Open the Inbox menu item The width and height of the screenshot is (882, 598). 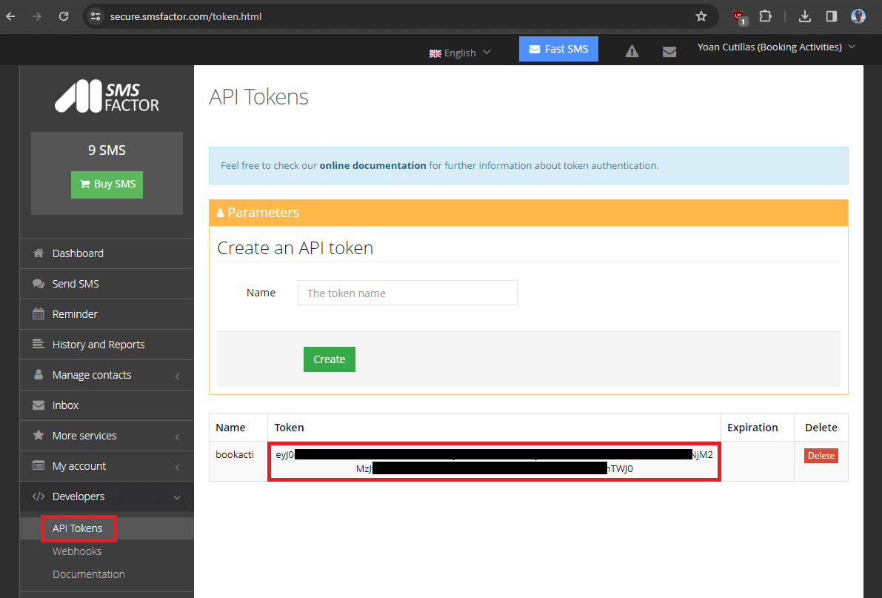click(107, 405)
